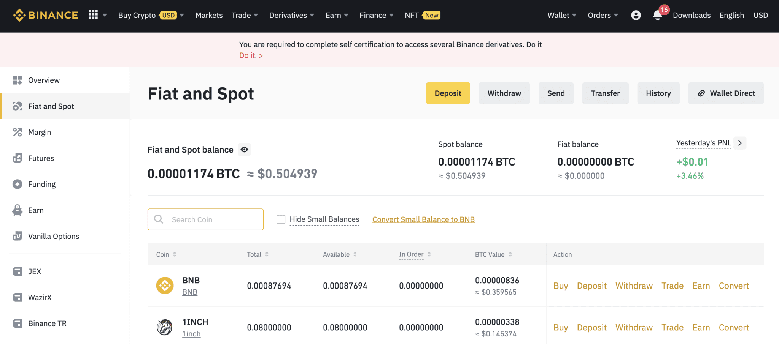This screenshot has width=779, height=344.
Task: Select the Fiat and Spot sidebar icon
Action: tap(17, 106)
